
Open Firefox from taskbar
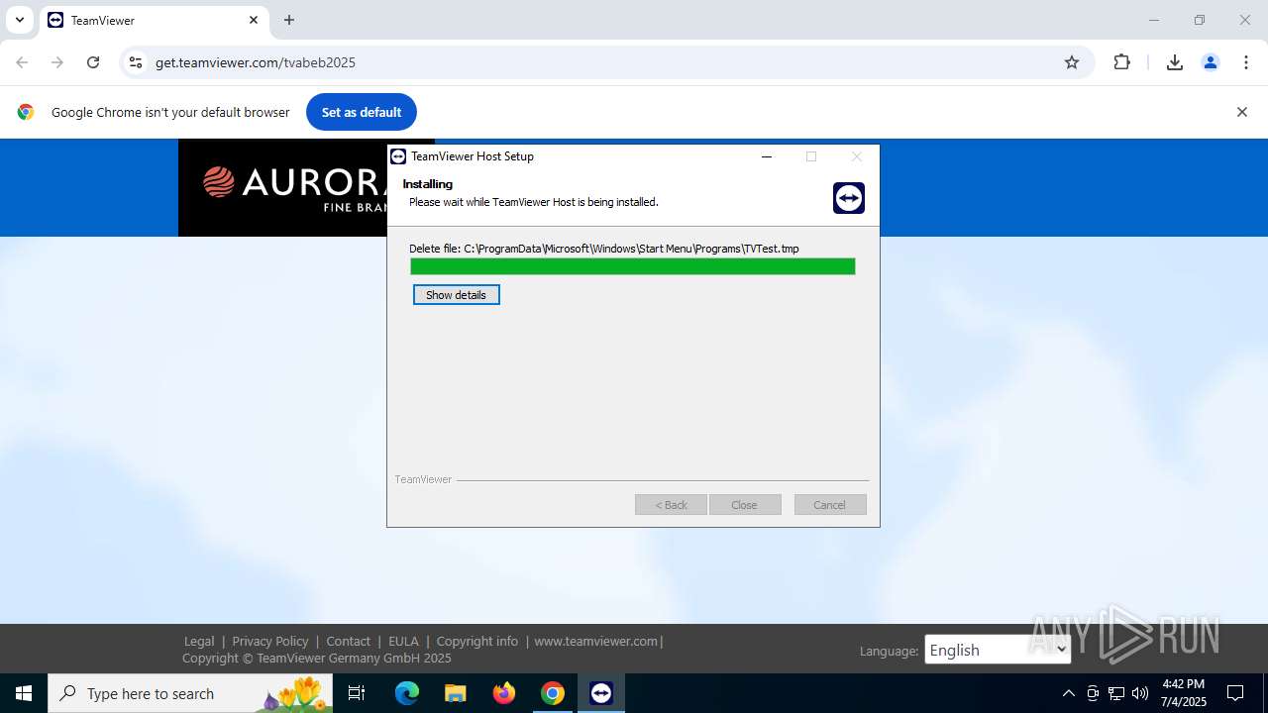tap(504, 693)
